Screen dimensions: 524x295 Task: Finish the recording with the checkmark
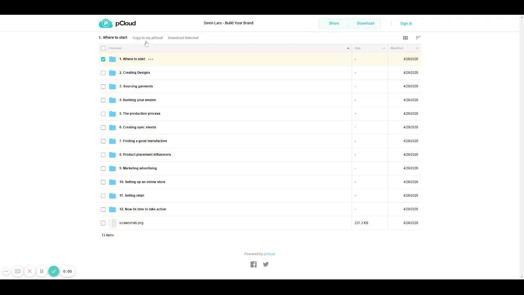tap(54, 271)
